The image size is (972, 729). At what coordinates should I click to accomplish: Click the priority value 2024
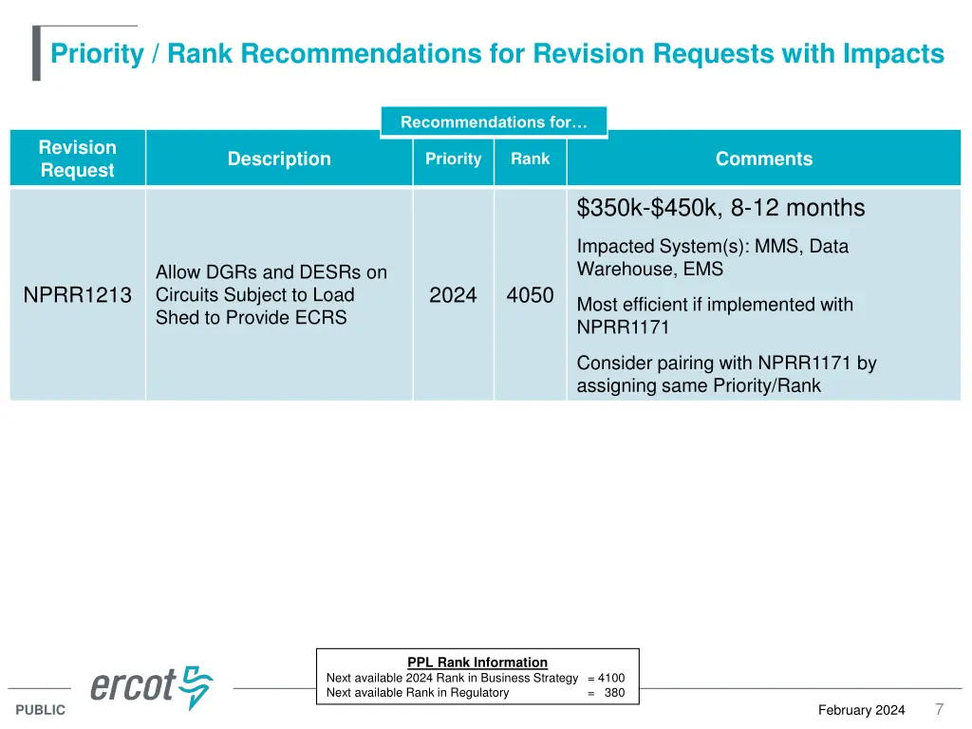[453, 294]
